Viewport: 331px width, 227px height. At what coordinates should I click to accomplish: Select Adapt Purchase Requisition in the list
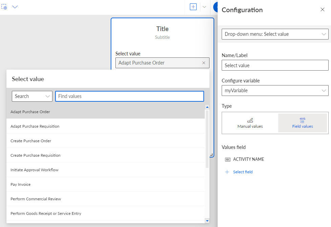tap(106, 126)
